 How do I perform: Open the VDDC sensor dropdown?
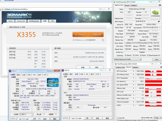point(133,105)
